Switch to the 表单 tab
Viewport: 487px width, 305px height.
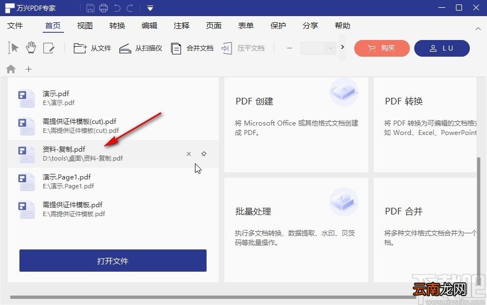pos(245,26)
